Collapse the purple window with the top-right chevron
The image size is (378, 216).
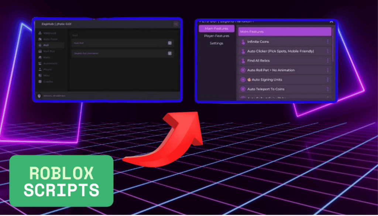(x=331, y=22)
